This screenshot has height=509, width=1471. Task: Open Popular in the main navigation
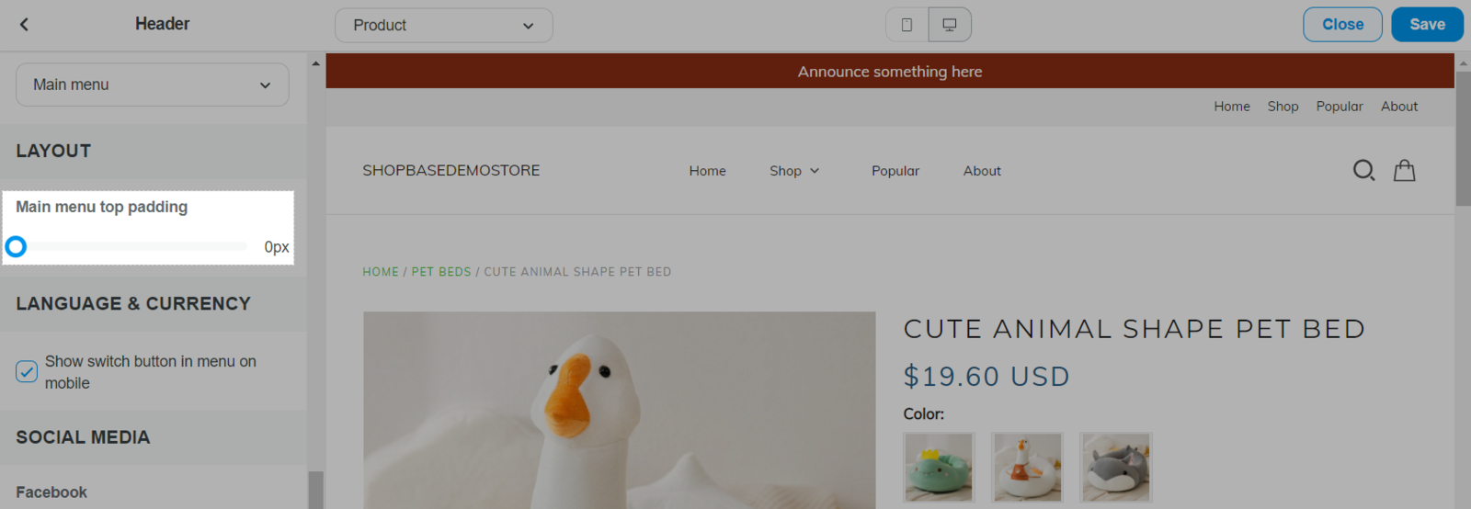pyautogui.click(x=895, y=171)
